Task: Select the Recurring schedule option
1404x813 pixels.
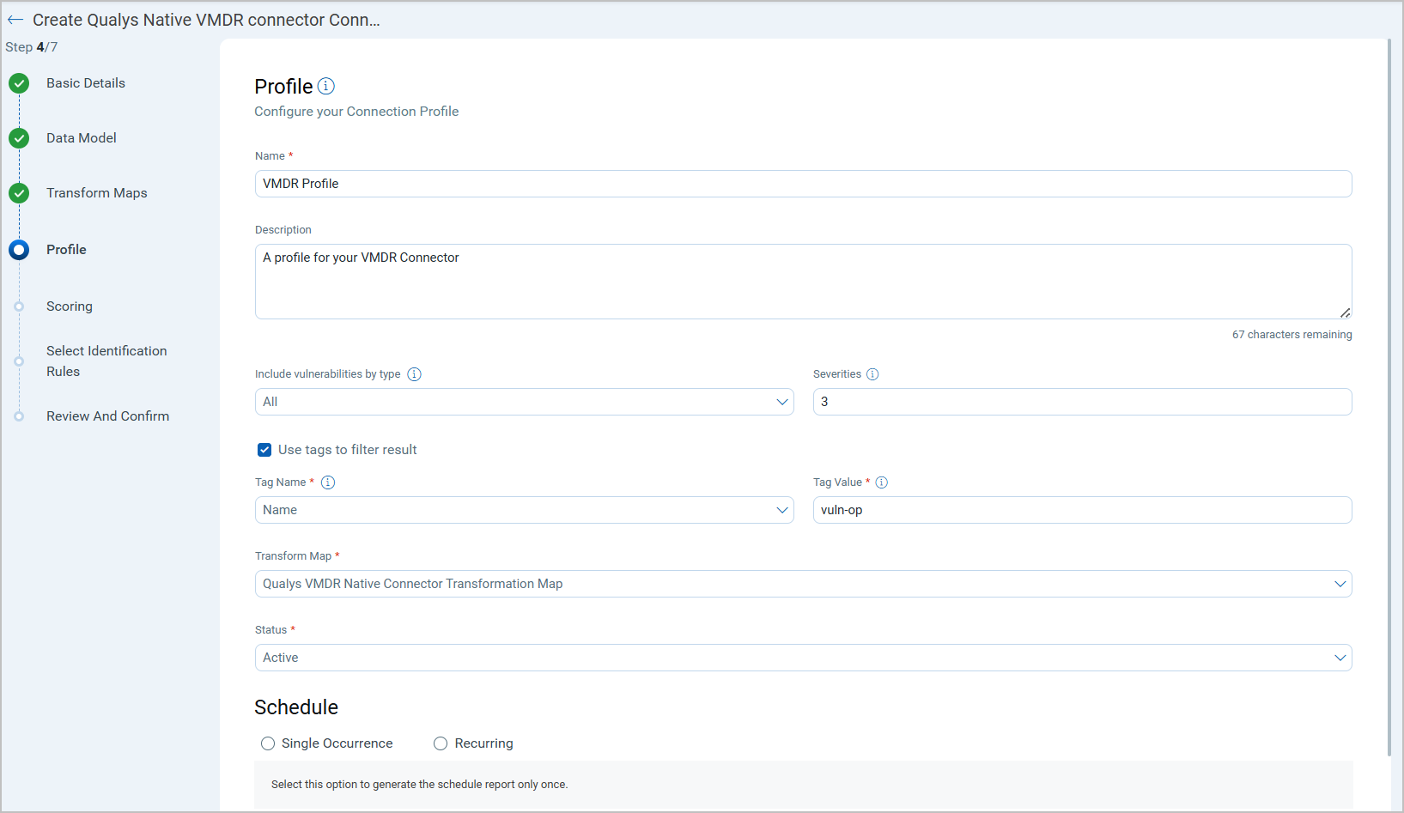Action: pos(441,743)
